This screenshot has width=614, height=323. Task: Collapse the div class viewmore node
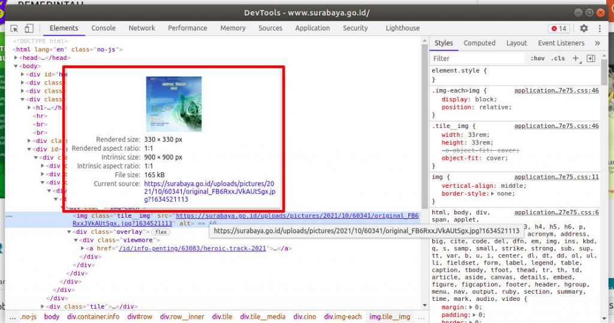click(76, 240)
